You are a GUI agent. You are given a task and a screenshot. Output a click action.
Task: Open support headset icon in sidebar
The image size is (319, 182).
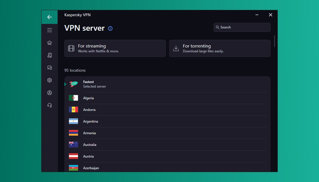50,105
